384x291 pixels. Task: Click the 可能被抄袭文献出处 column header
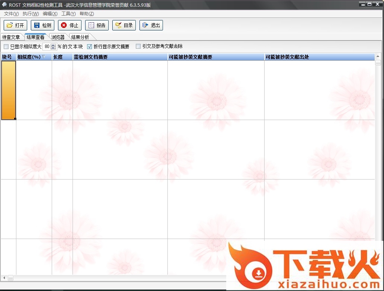click(287, 57)
